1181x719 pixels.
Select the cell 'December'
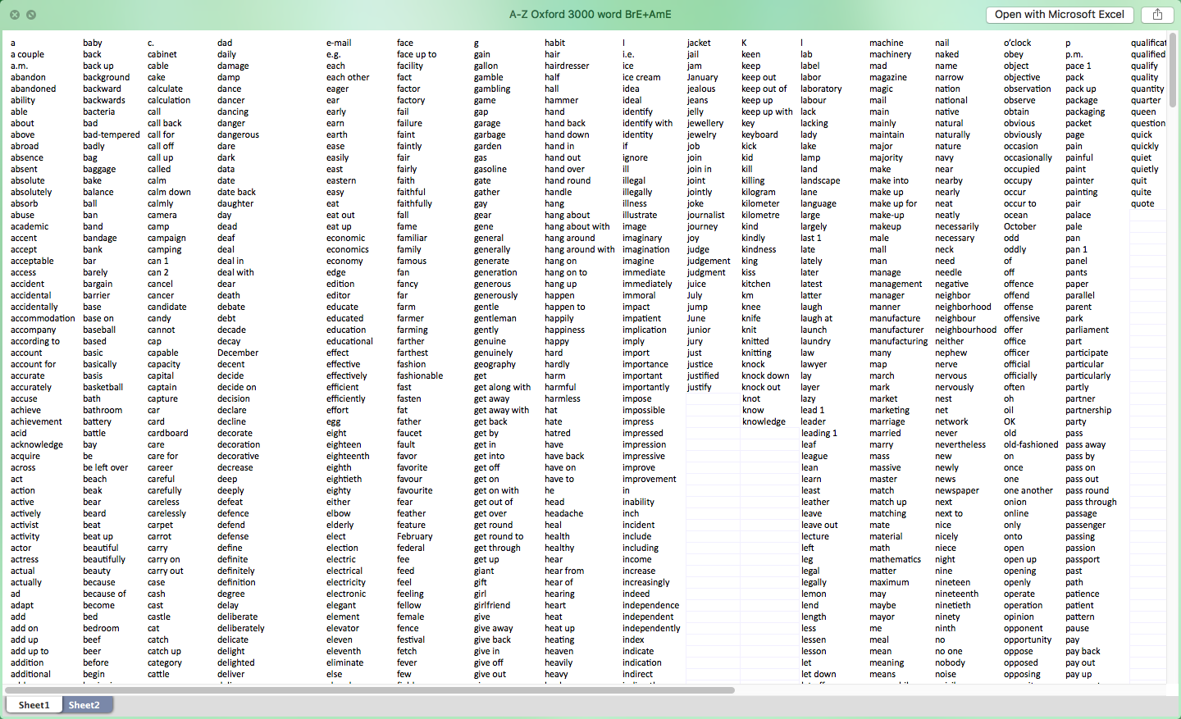point(238,353)
